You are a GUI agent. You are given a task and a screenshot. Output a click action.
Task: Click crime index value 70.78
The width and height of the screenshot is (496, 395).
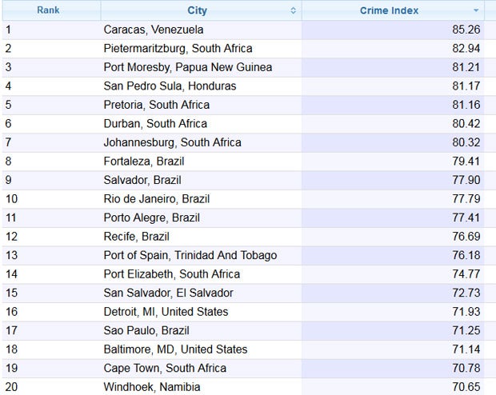(466, 368)
